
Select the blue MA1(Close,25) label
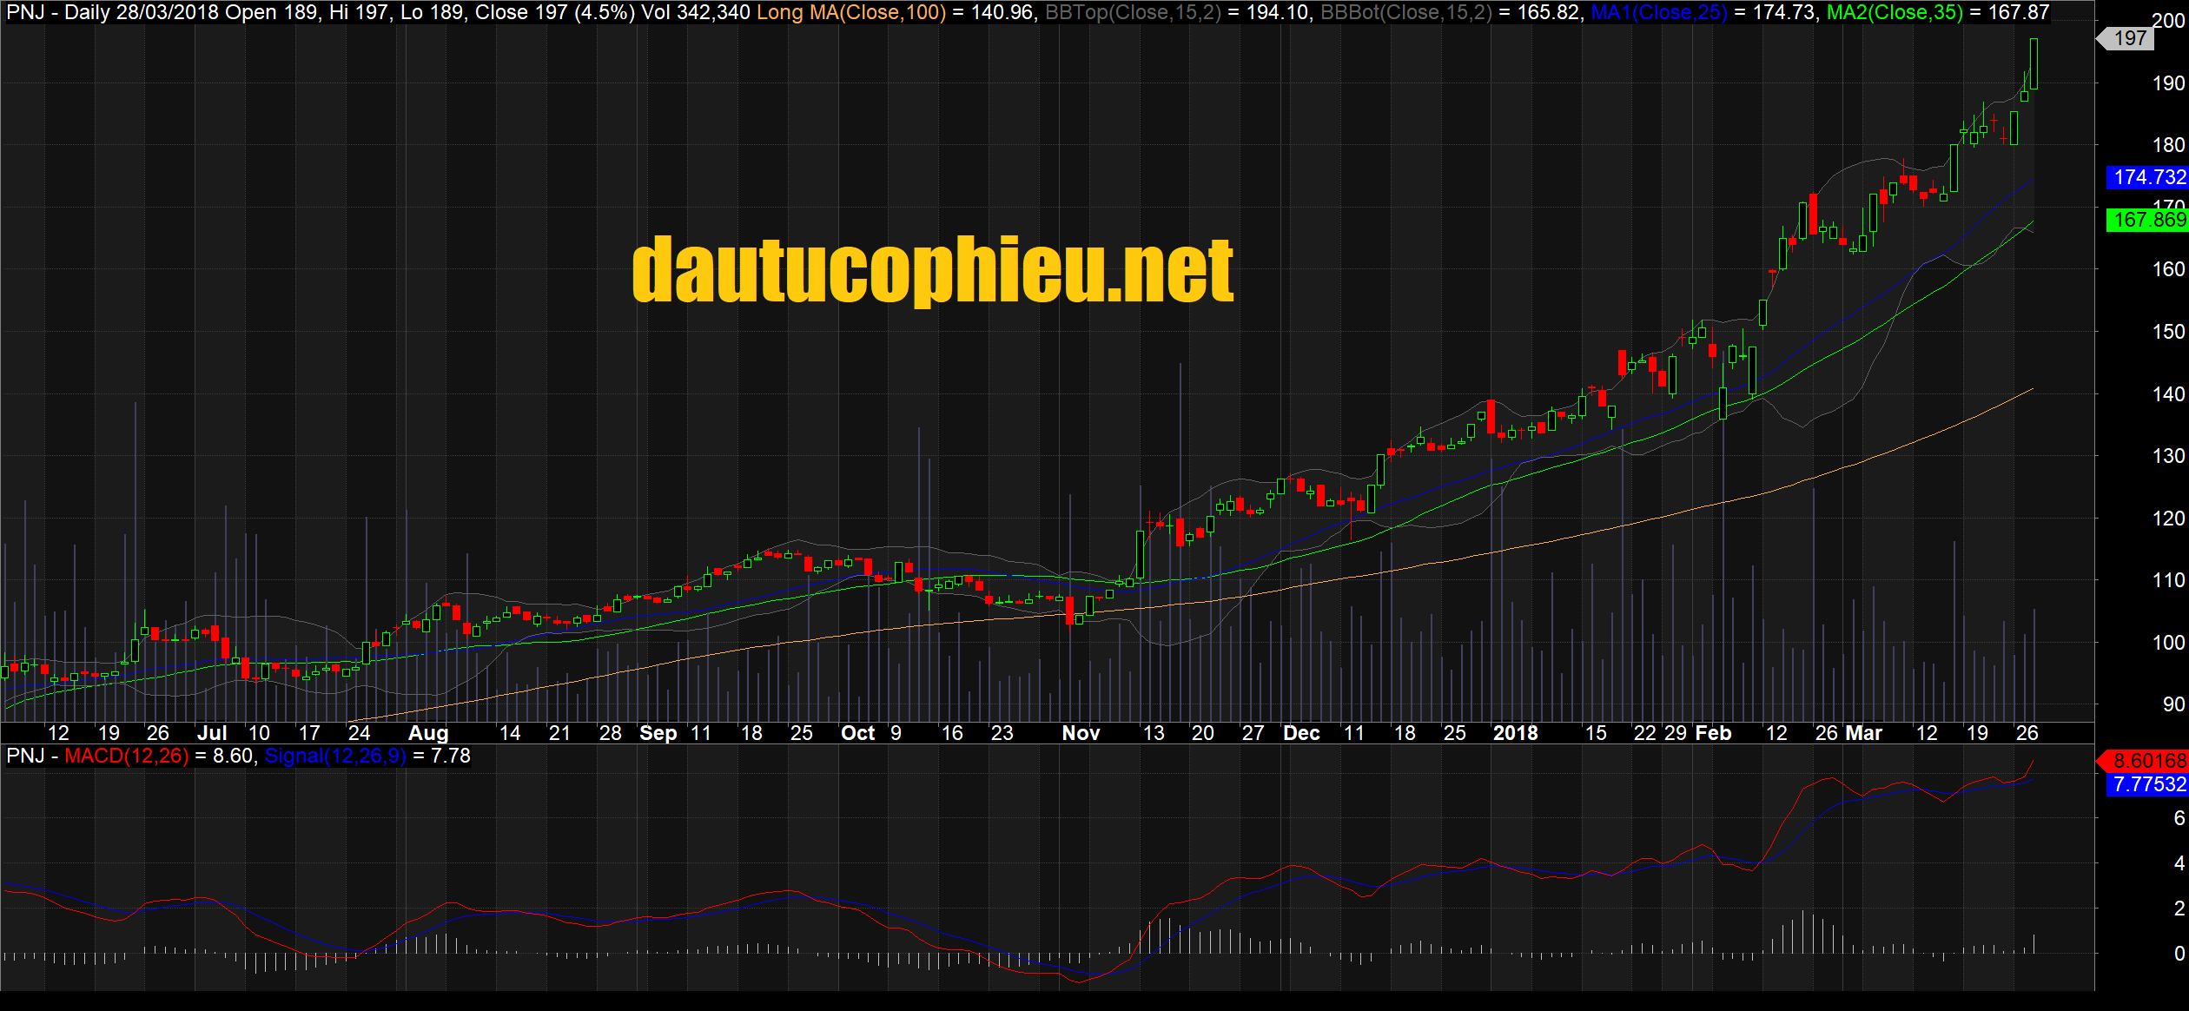click(x=1658, y=12)
